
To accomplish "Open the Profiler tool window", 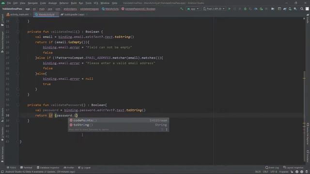I will click(x=69, y=168).
